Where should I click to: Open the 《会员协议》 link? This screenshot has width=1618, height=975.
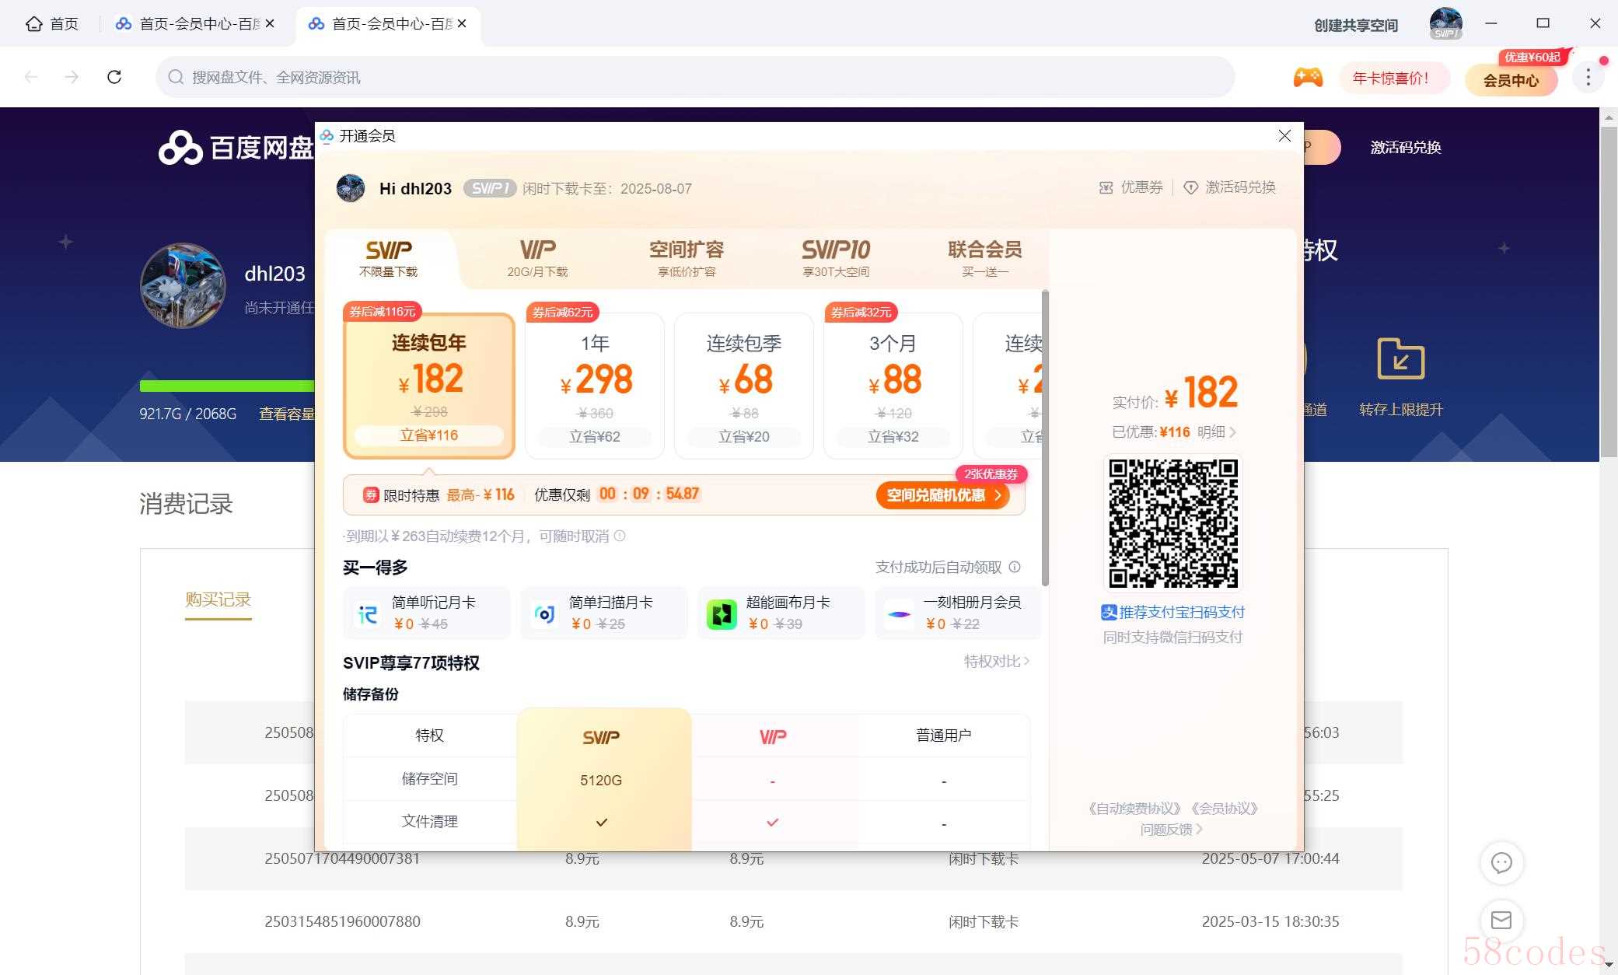pyautogui.click(x=1225, y=809)
